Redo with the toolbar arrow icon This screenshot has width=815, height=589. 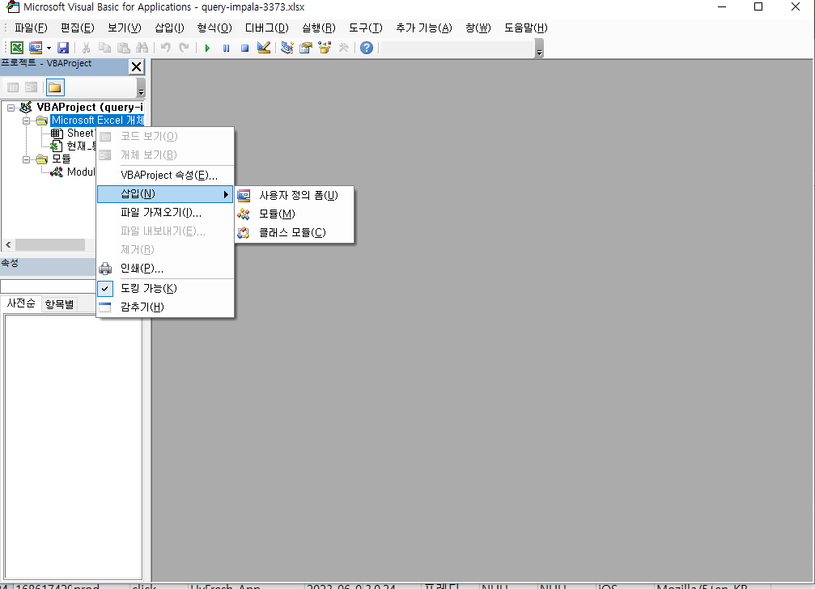pyautogui.click(x=184, y=48)
